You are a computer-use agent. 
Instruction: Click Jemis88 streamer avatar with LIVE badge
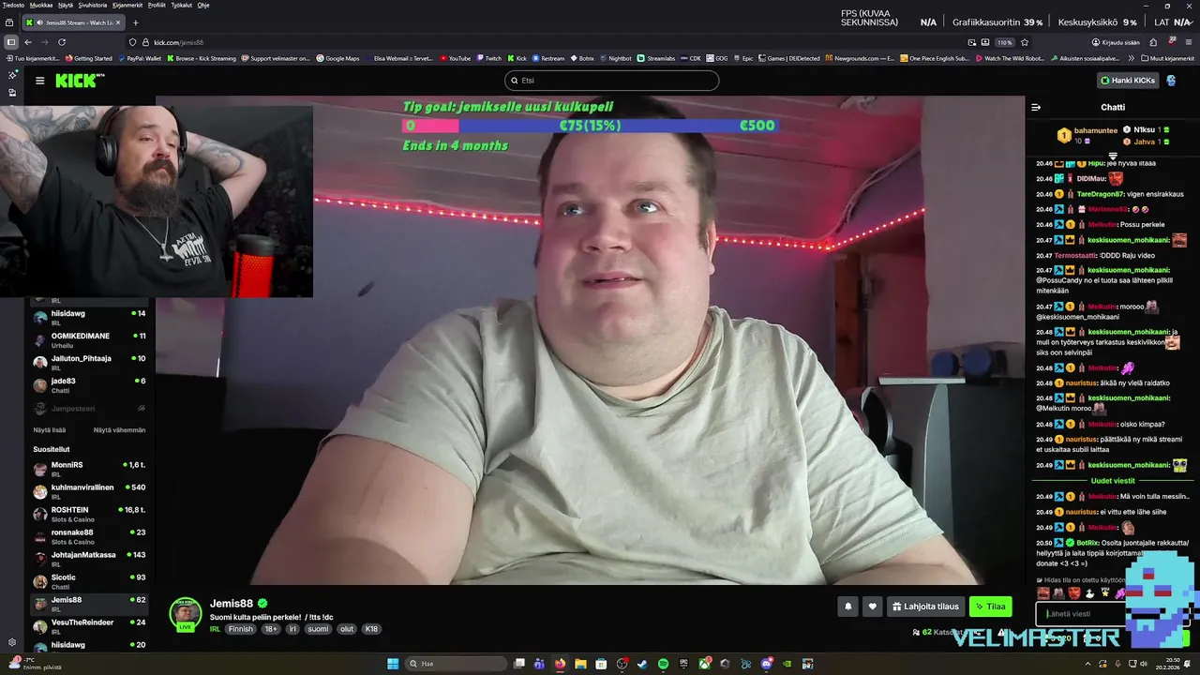click(185, 614)
